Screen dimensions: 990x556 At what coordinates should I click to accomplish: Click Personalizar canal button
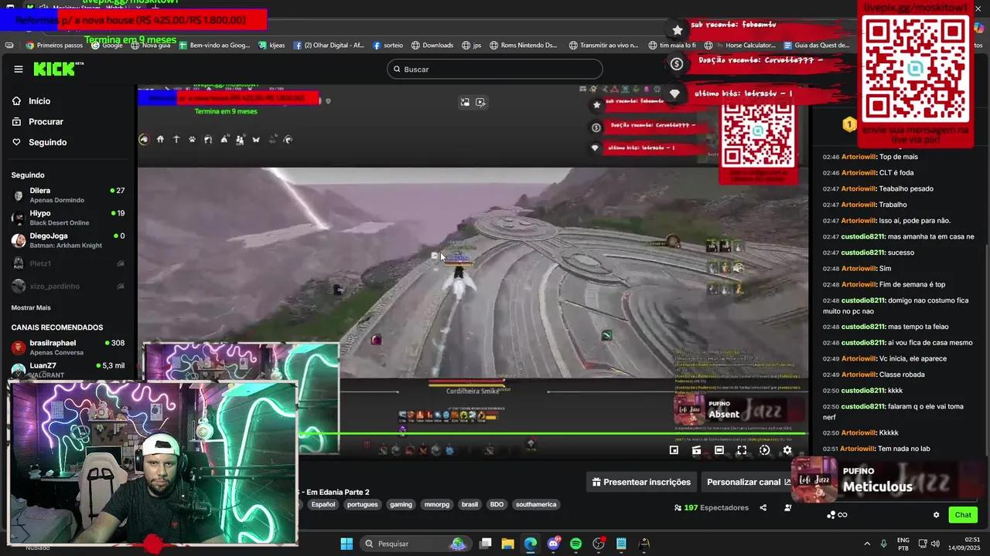[x=749, y=482]
